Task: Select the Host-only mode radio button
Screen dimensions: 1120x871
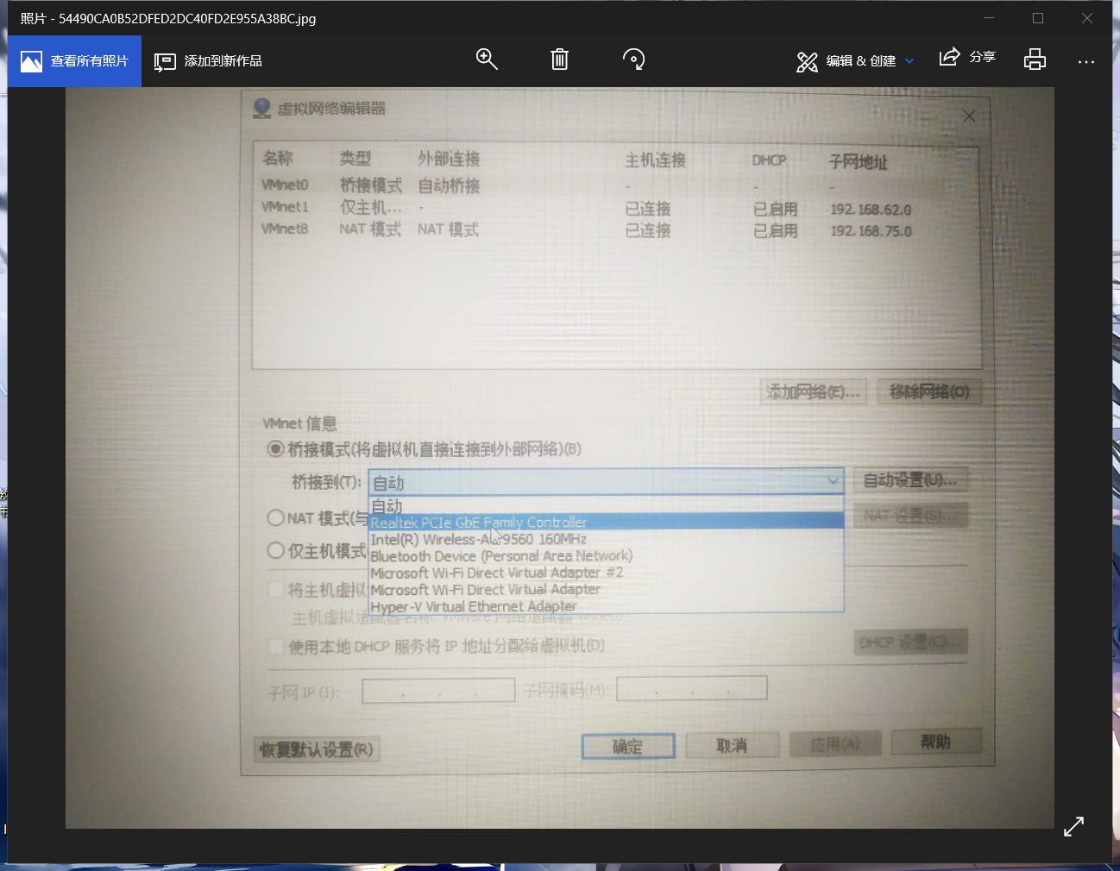Action: pyautogui.click(x=275, y=550)
